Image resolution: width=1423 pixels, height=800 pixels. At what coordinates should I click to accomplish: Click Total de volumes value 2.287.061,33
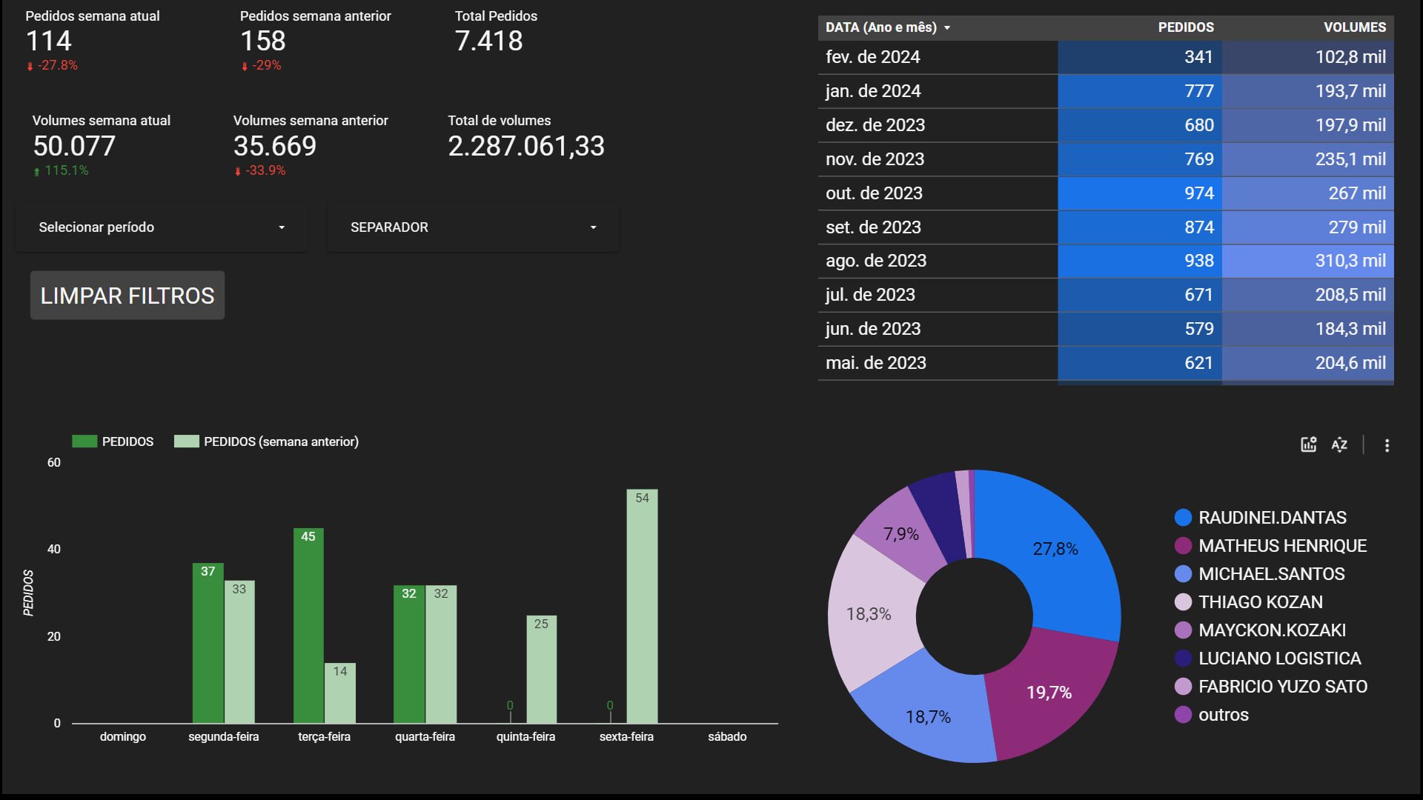(526, 147)
